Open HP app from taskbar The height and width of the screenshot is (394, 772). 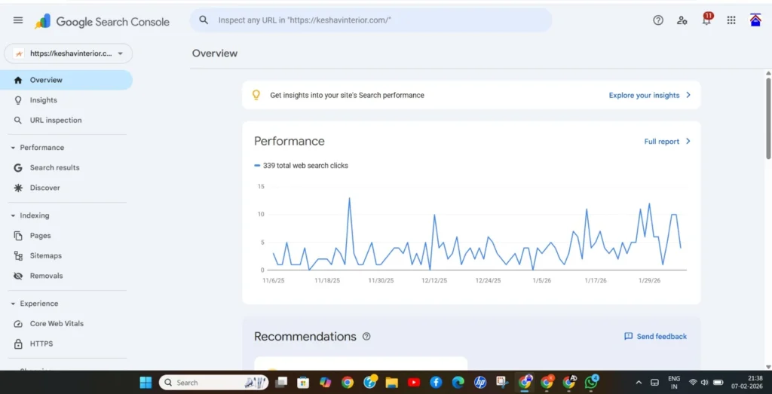[480, 382]
